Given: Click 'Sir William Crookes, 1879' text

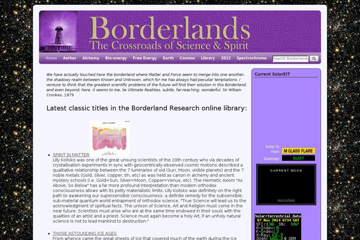Looking at the screenshot, I should click(144, 92).
